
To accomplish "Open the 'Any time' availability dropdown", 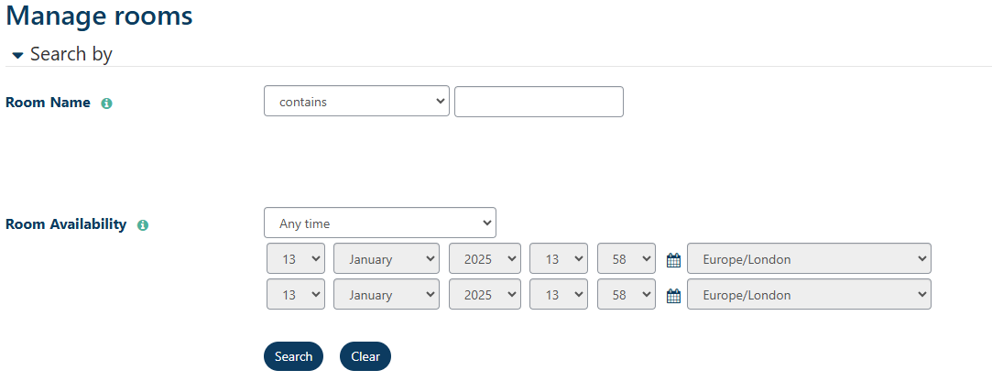I will pos(379,223).
